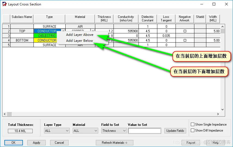Maximize the Layout Cross Section window
This screenshot has width=233, height=147.
(214, 4)
